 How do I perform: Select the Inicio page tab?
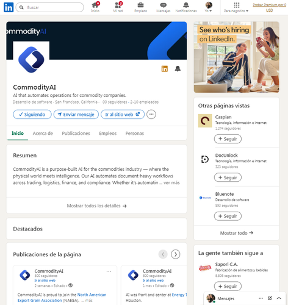point(18,133)
